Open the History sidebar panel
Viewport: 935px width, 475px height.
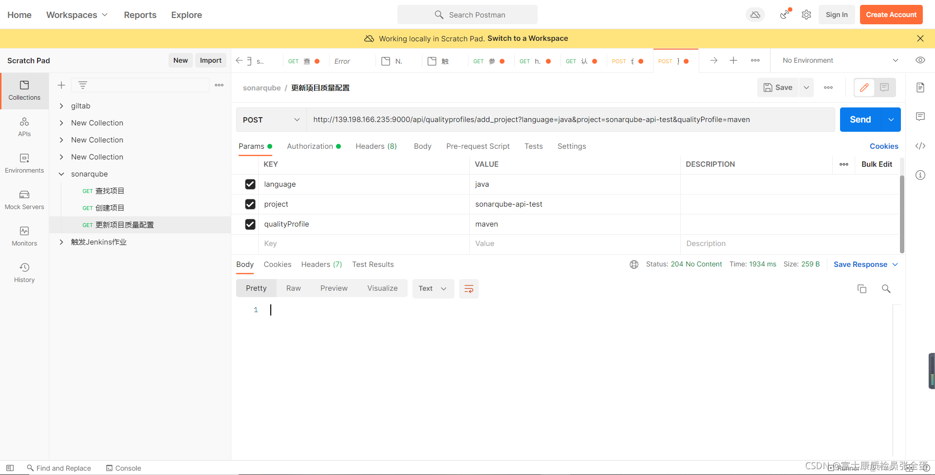click(24, 273)
